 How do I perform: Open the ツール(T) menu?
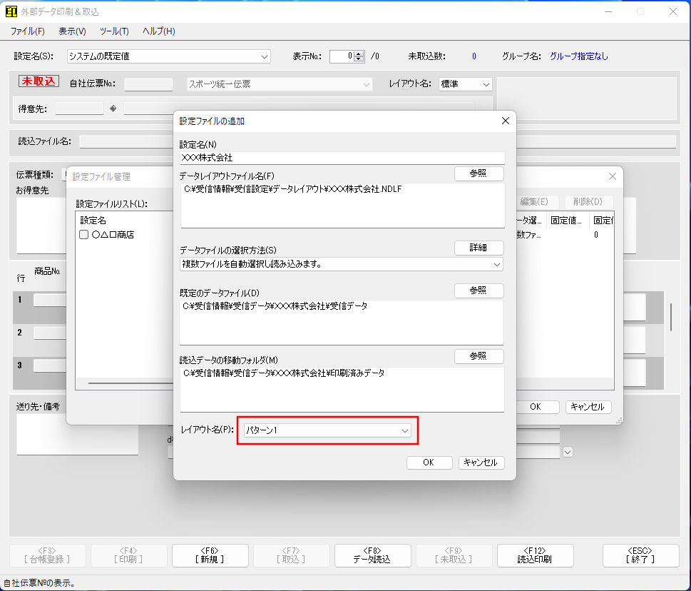tap(114, 31)
